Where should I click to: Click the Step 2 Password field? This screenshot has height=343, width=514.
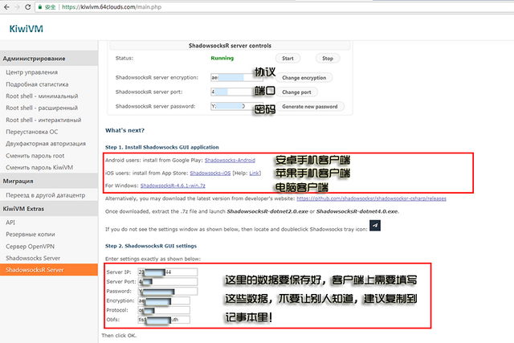click(168, 291)
